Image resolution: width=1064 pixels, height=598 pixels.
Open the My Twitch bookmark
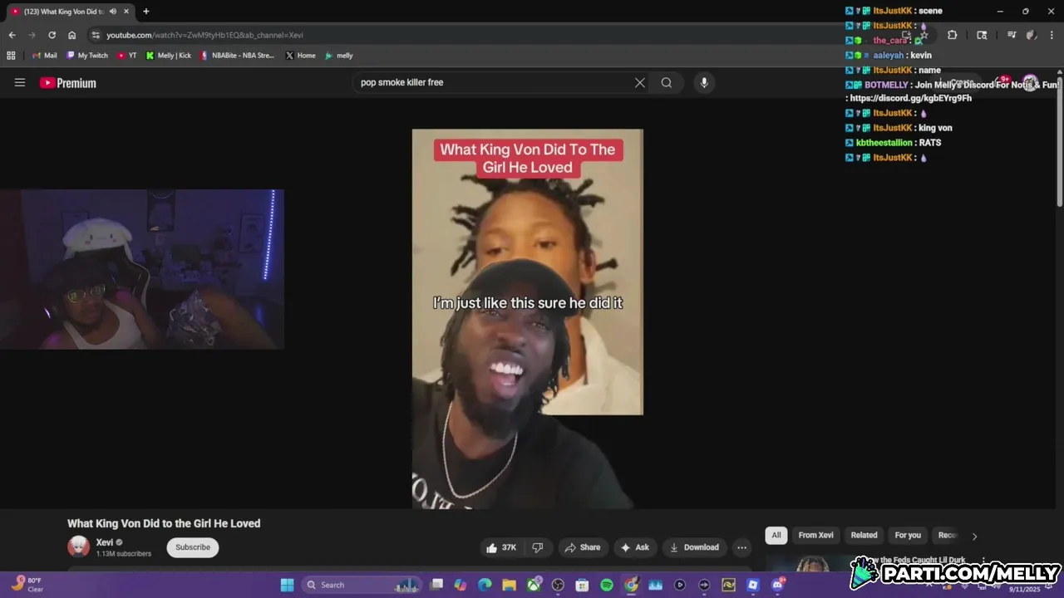tap(87, 56)
